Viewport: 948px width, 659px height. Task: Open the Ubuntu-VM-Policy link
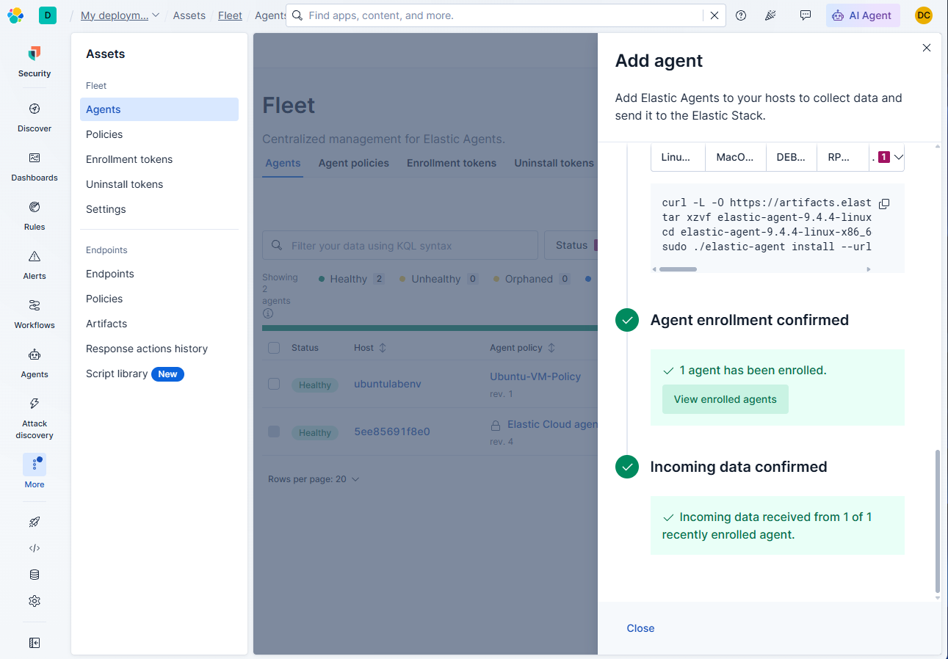pos(535,376)
